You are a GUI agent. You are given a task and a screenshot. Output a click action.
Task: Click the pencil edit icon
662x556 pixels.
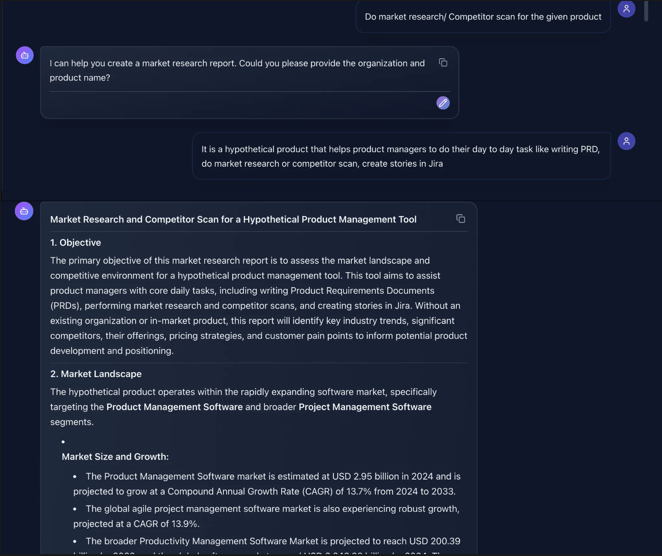pyautogui.click(x=443, y=103)
